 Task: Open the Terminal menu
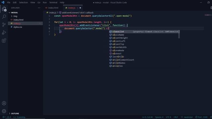(x=53, y=2)
